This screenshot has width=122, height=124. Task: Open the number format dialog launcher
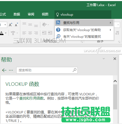coord(119,42)
